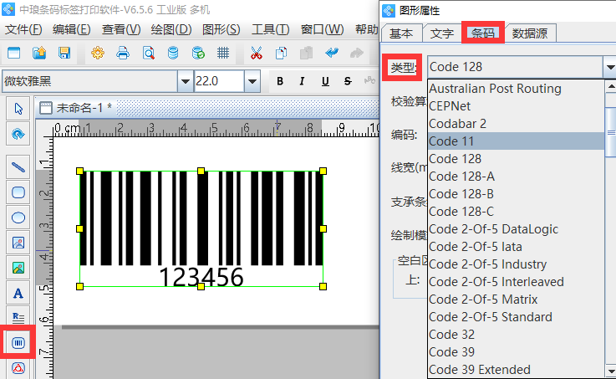Open the 绘图(D) menu

click(x=171, y=29)
